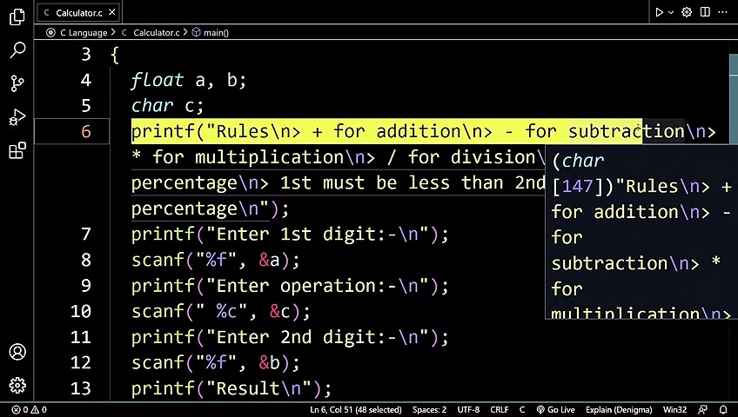738x417 pixels.
Task: Click the 'Enter 1st digit' printf line
Action: (x=290, y=234)
